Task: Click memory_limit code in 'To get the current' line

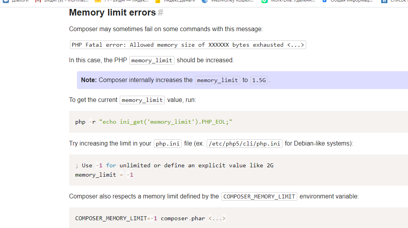Action: click(142, 100)
